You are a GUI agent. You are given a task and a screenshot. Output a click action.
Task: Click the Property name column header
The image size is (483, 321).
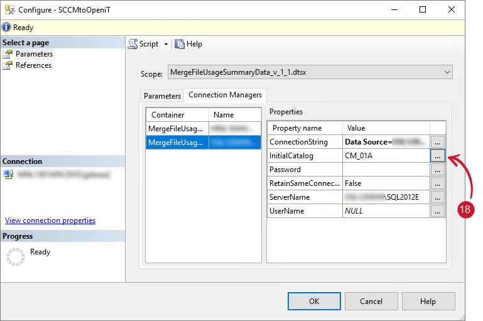pos(305,128)
